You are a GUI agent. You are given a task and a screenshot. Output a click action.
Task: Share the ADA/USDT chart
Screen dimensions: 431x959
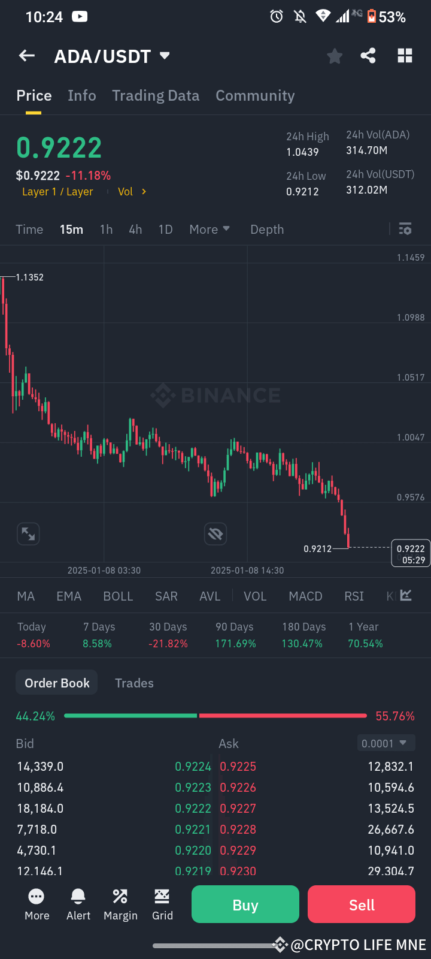coord(368,55)
